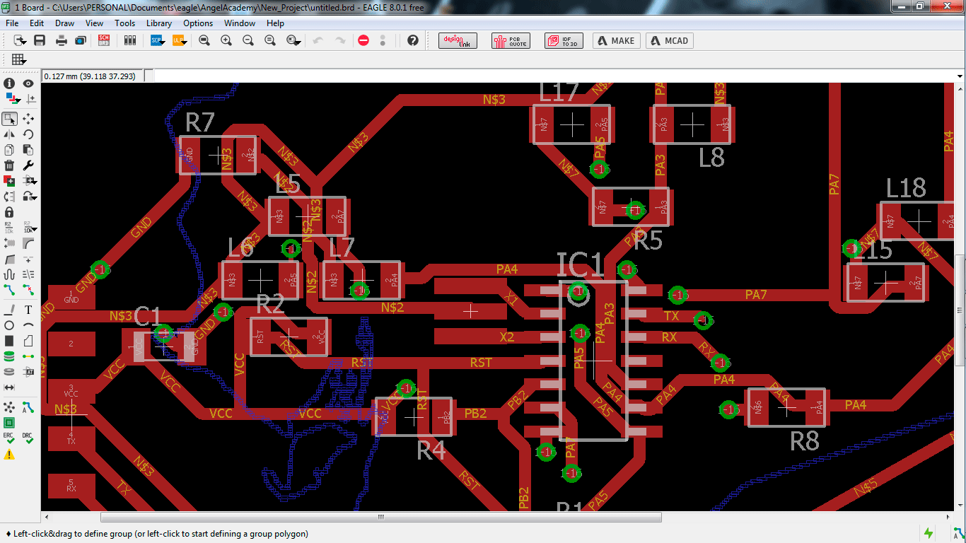Open the Tools menu

tap(124, 23)
